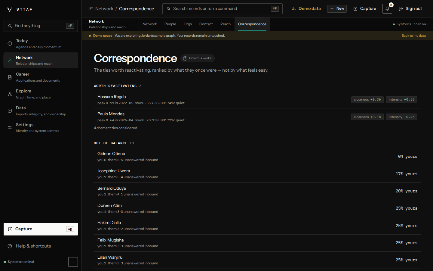Follow the Back to my data link

click(414, 36)
